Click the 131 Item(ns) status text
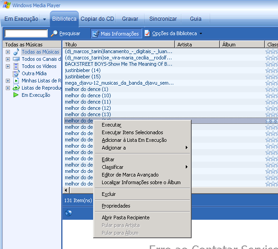Viewport: 278px width, 249px height. pyautogui.click(x=78, y=200)
